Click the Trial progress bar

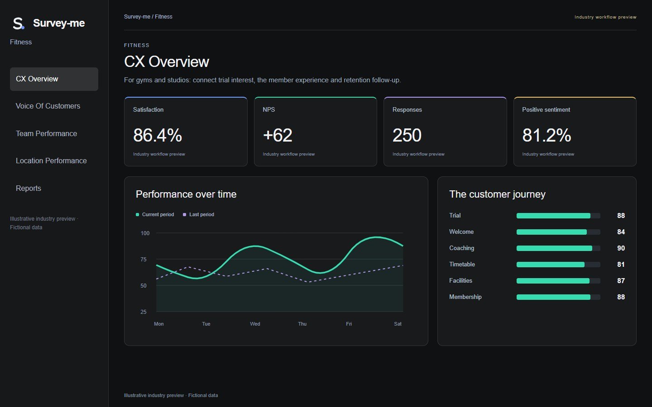click(558, 216)
